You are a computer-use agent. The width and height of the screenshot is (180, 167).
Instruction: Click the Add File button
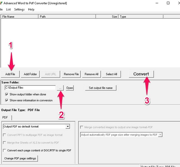coord(10,74)
